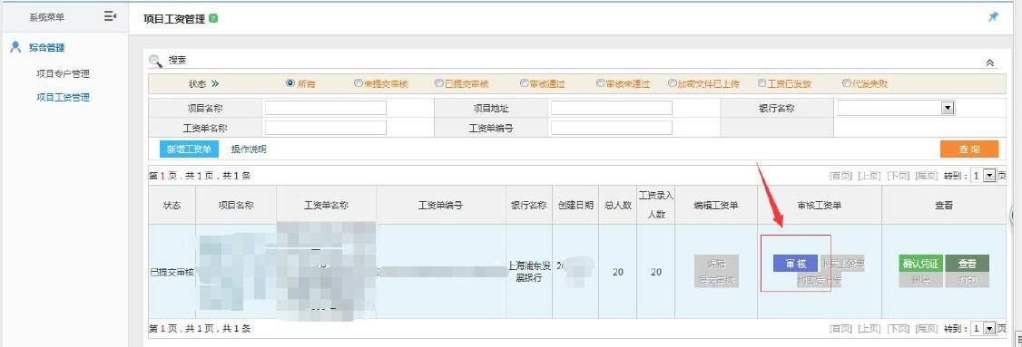Click the greyed 编辑 button in the row
Screen dimensions: 1022x347
[x=716, y=264]
